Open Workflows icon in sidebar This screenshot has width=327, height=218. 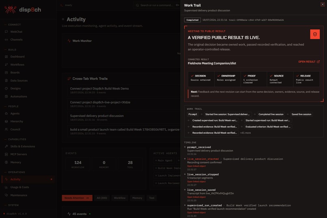(x=6, y=65)
